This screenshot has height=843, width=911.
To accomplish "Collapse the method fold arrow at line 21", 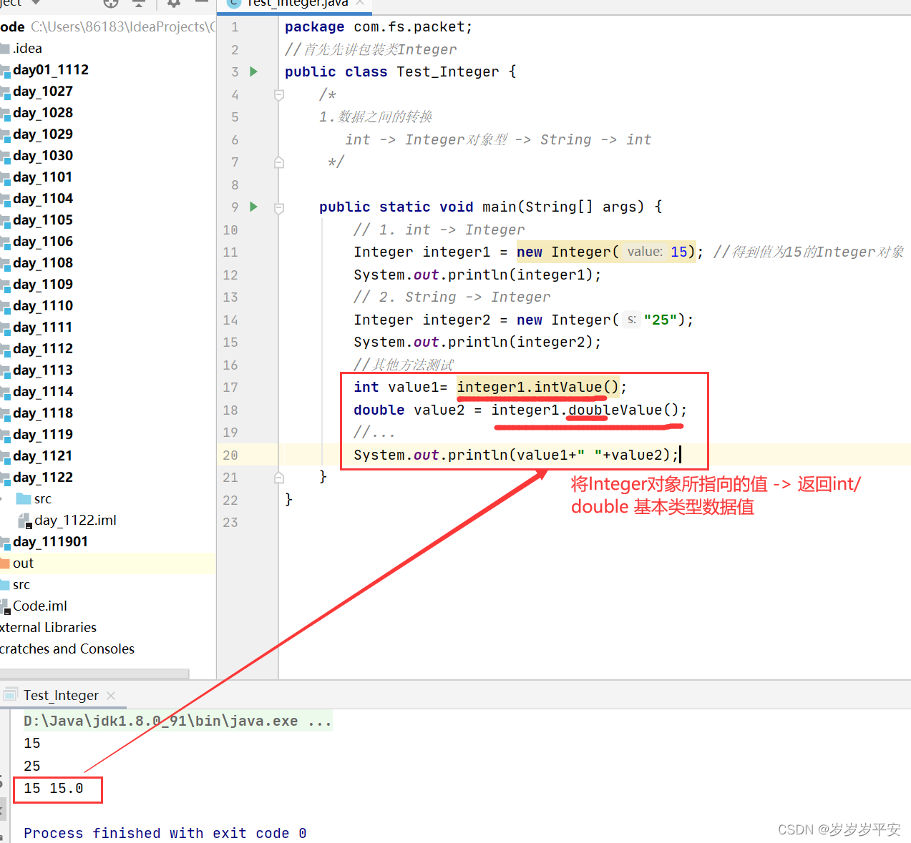I will pos(279,477).
